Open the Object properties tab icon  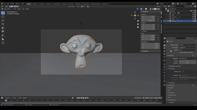(164, 64)
